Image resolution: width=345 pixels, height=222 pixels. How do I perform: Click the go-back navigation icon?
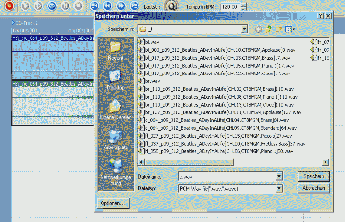[258, 29]
